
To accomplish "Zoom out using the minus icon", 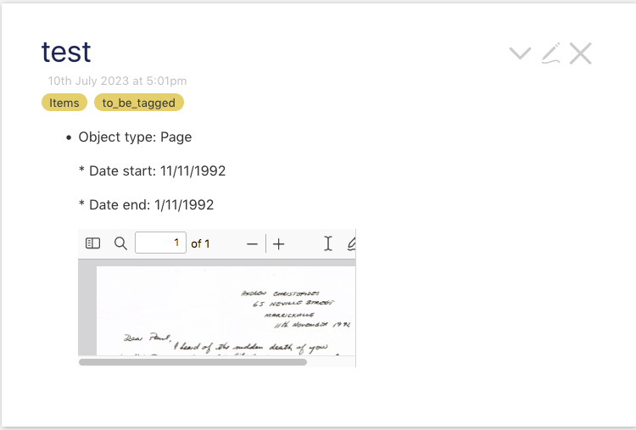I will [x=253, y=243].
